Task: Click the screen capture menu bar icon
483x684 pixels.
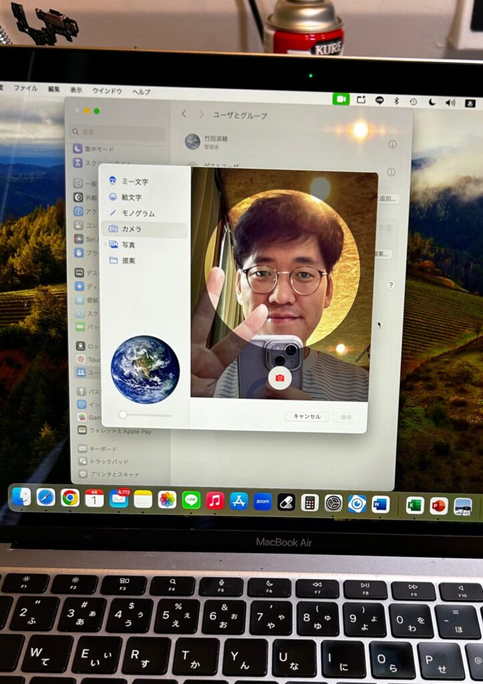Action: pos(361,100)
